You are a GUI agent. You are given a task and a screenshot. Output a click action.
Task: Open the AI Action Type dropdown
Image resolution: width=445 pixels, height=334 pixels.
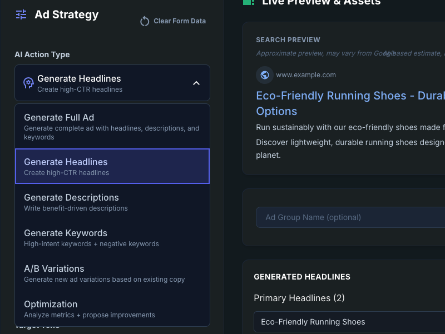tap(112, 82)
